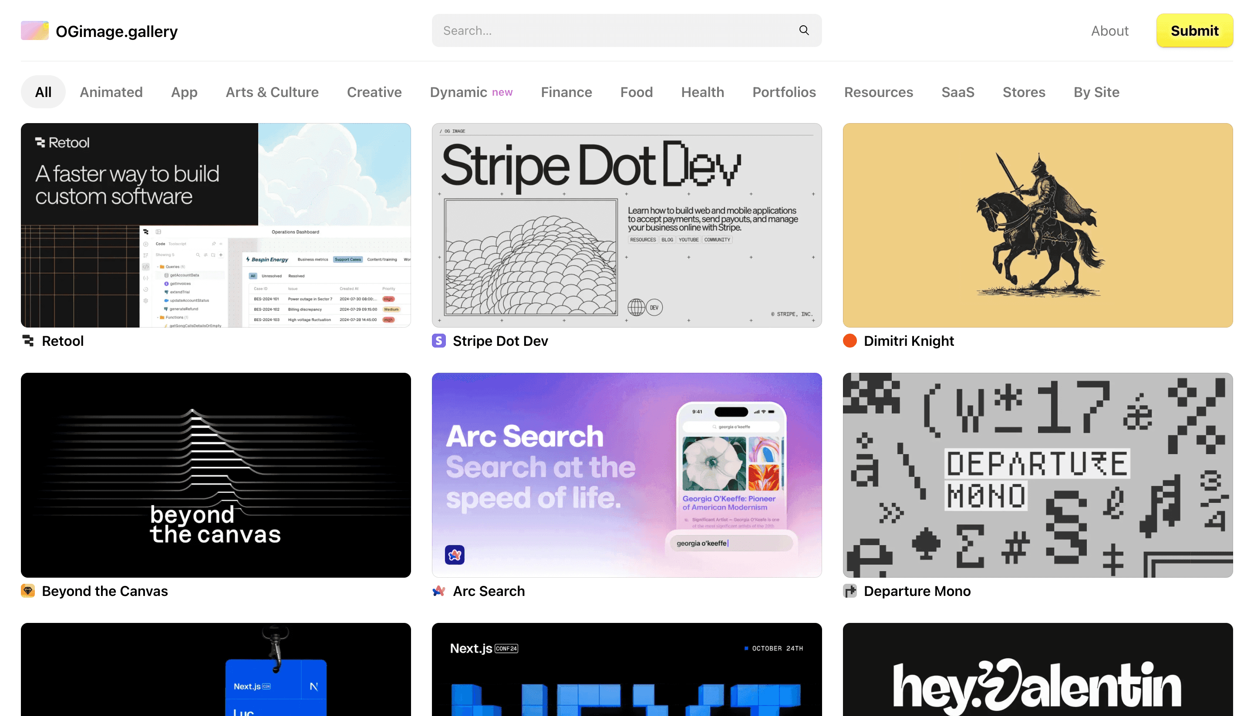Browse the By Site tab
This screenshot has height=716, width=1254.
click(x=1096, y=92)
